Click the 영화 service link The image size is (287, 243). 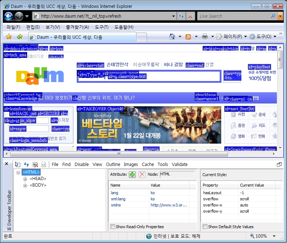(238, 136)
